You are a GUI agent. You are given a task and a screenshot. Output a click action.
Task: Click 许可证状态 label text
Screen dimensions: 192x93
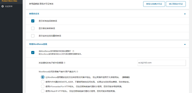[x=34, y=4]
